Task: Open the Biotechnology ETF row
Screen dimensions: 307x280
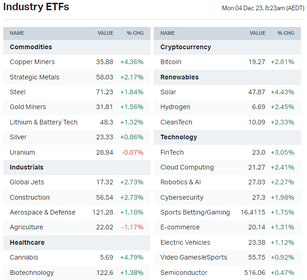Action: tap(32, 273)
